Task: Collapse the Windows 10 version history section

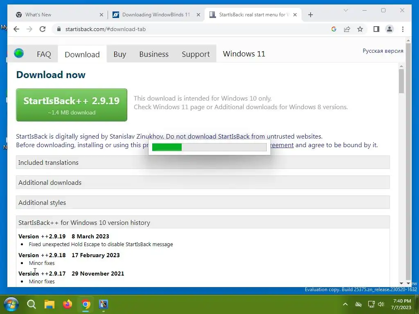Action: [203, 222]
